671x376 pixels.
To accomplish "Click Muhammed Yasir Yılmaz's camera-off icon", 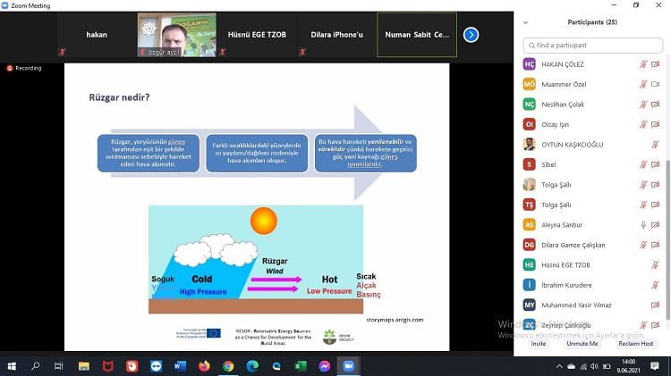I will (656, 305).
